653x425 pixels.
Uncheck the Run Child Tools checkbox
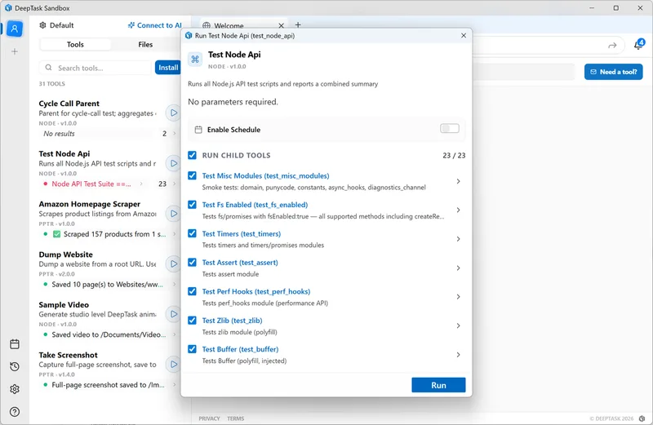(192, 155)
